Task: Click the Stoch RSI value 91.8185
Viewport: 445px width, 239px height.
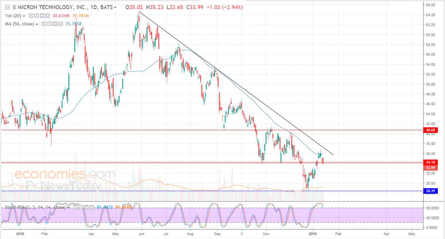Action: click(x=123, y=207)
